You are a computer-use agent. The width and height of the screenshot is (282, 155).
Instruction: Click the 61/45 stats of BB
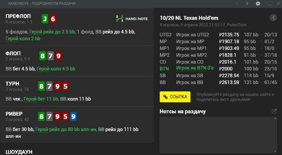point(270,83)
